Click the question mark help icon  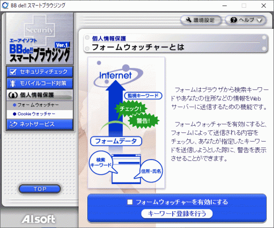[234, 20]
